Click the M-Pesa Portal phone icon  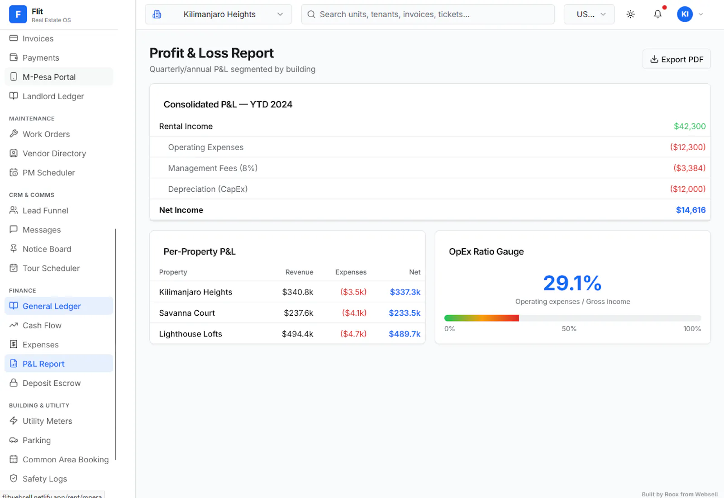[14, 77]
